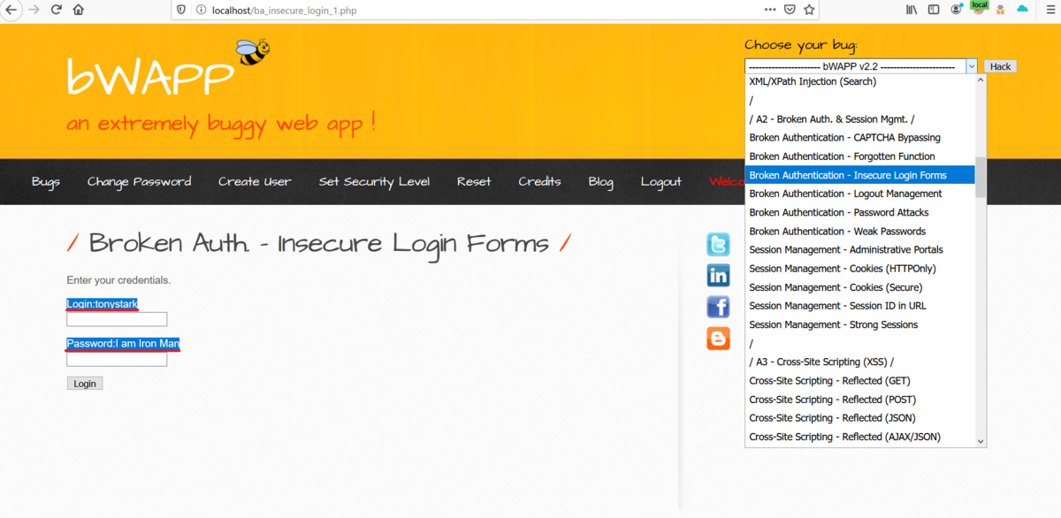The image size is (1061, 518).
Task: Open the Blogger social icon
Action: point(718,339)
